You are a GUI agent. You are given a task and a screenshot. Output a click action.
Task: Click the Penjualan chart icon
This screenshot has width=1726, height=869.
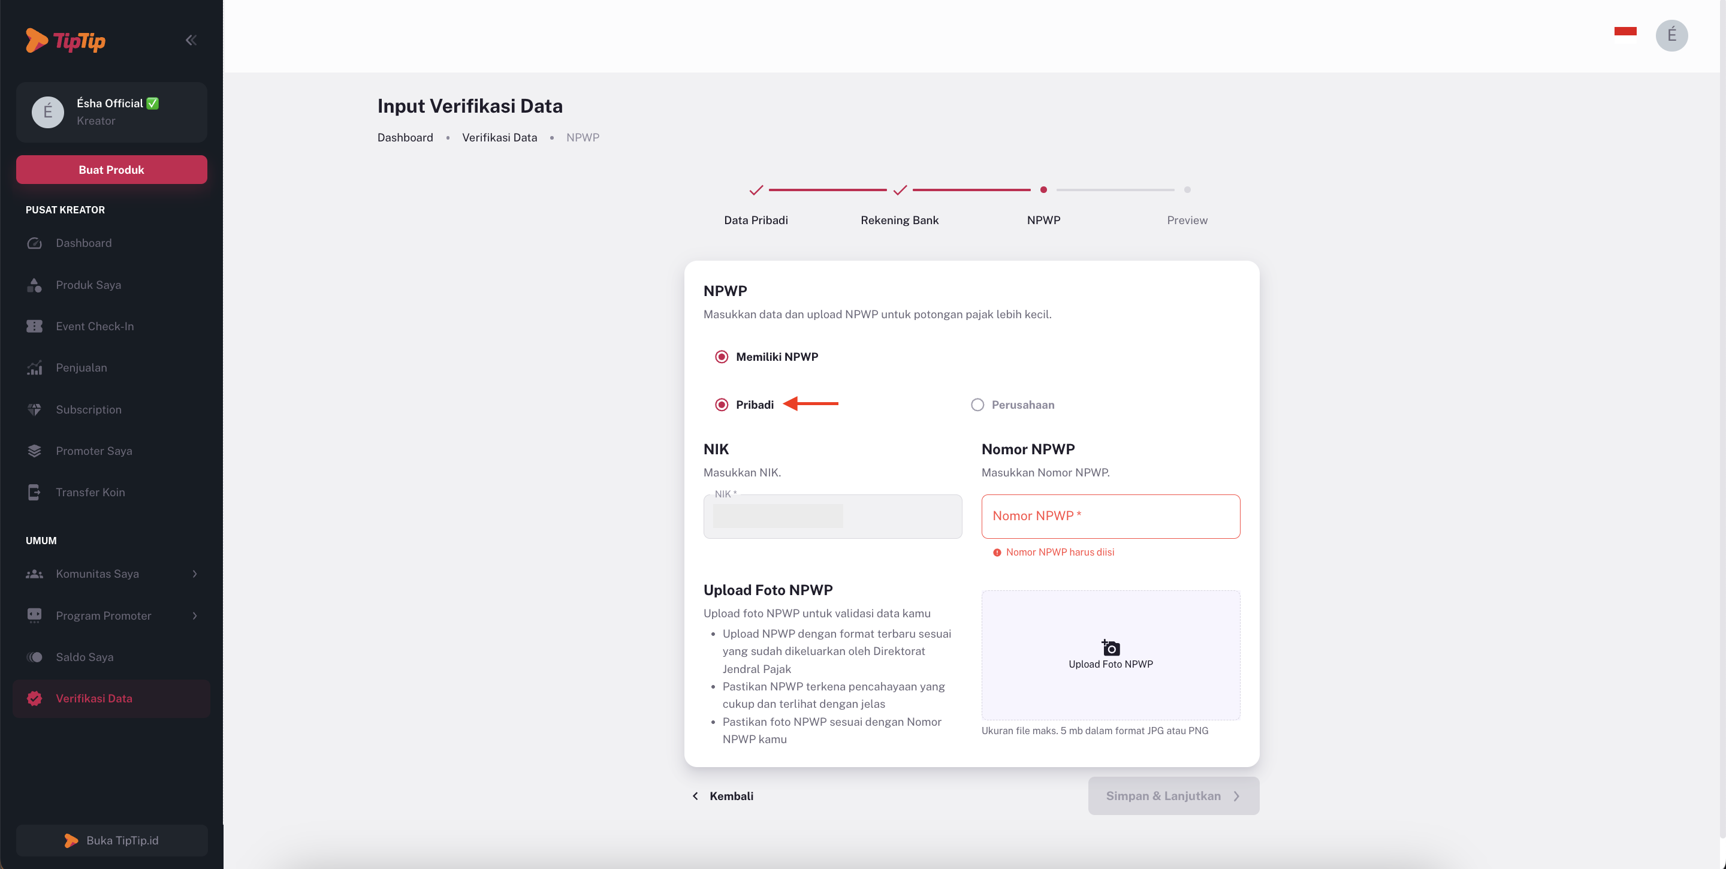click(34, 368)
